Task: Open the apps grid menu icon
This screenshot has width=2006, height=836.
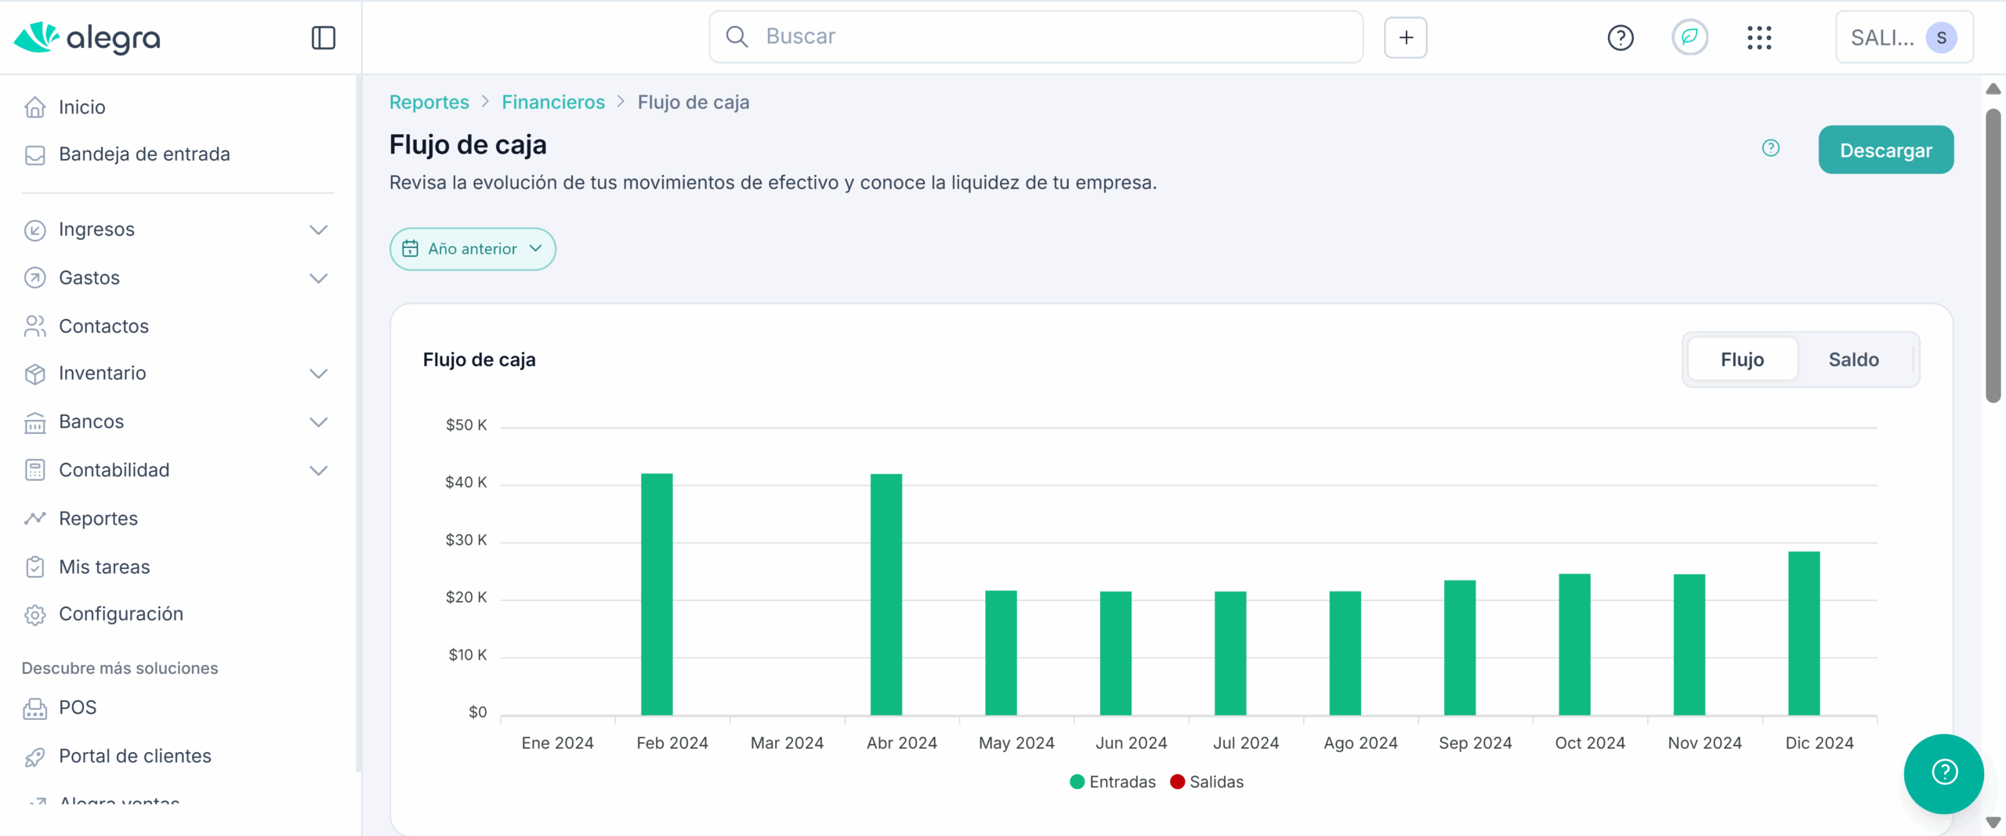Action: [x=1759, y=38]
